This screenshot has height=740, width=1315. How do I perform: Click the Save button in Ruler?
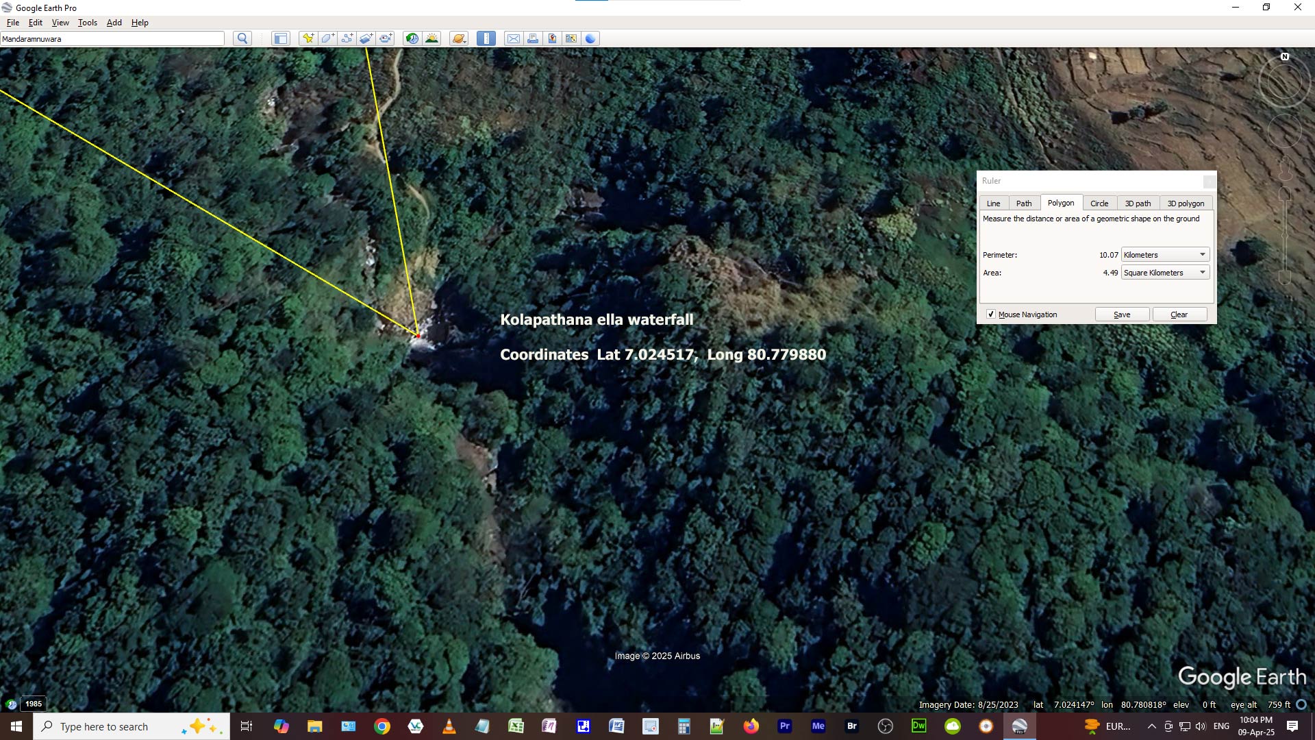point(1121,314)
